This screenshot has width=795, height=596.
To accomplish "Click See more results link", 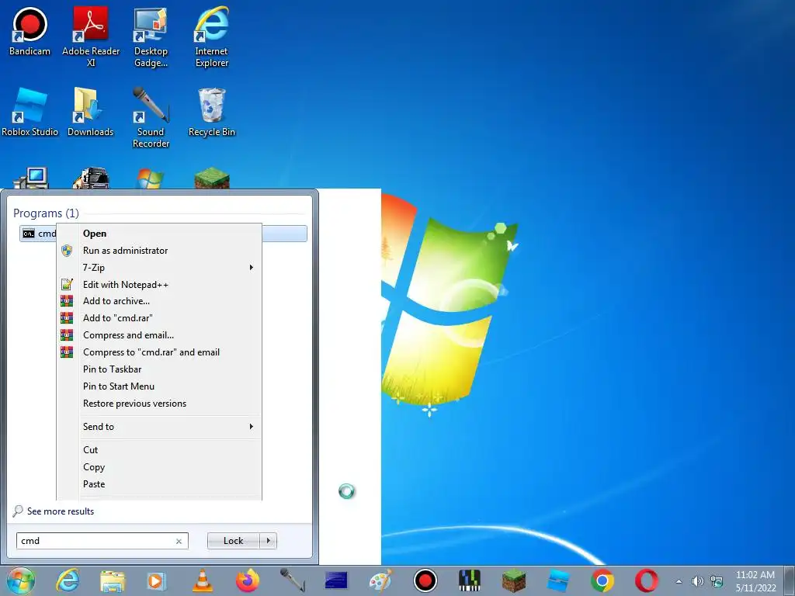I will tap(61, 511).
